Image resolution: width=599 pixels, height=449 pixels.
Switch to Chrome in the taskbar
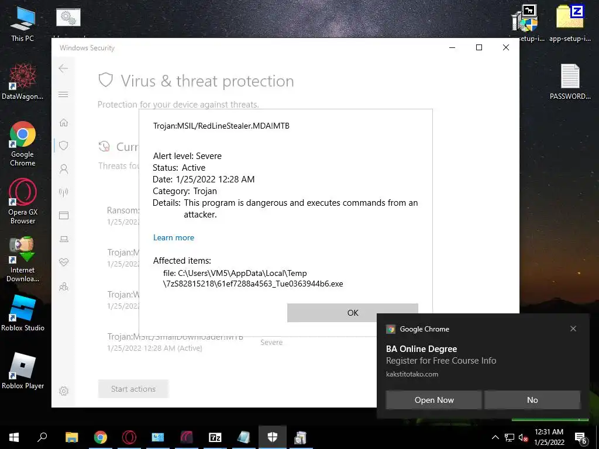(x=101, y=437)
